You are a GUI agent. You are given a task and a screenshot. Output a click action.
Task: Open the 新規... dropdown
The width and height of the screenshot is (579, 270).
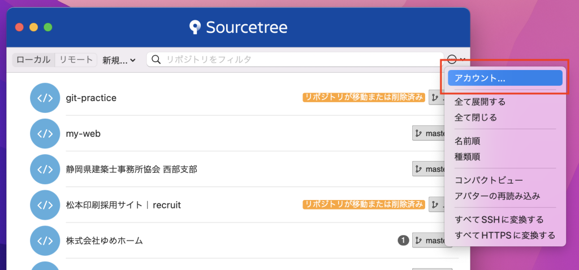[119, 60]
